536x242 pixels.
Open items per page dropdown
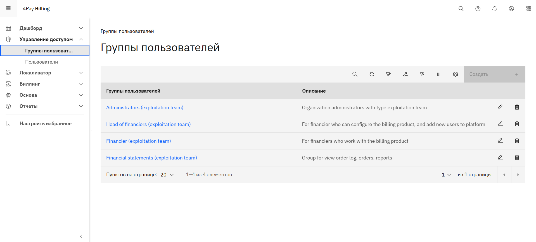coord(167,175)
